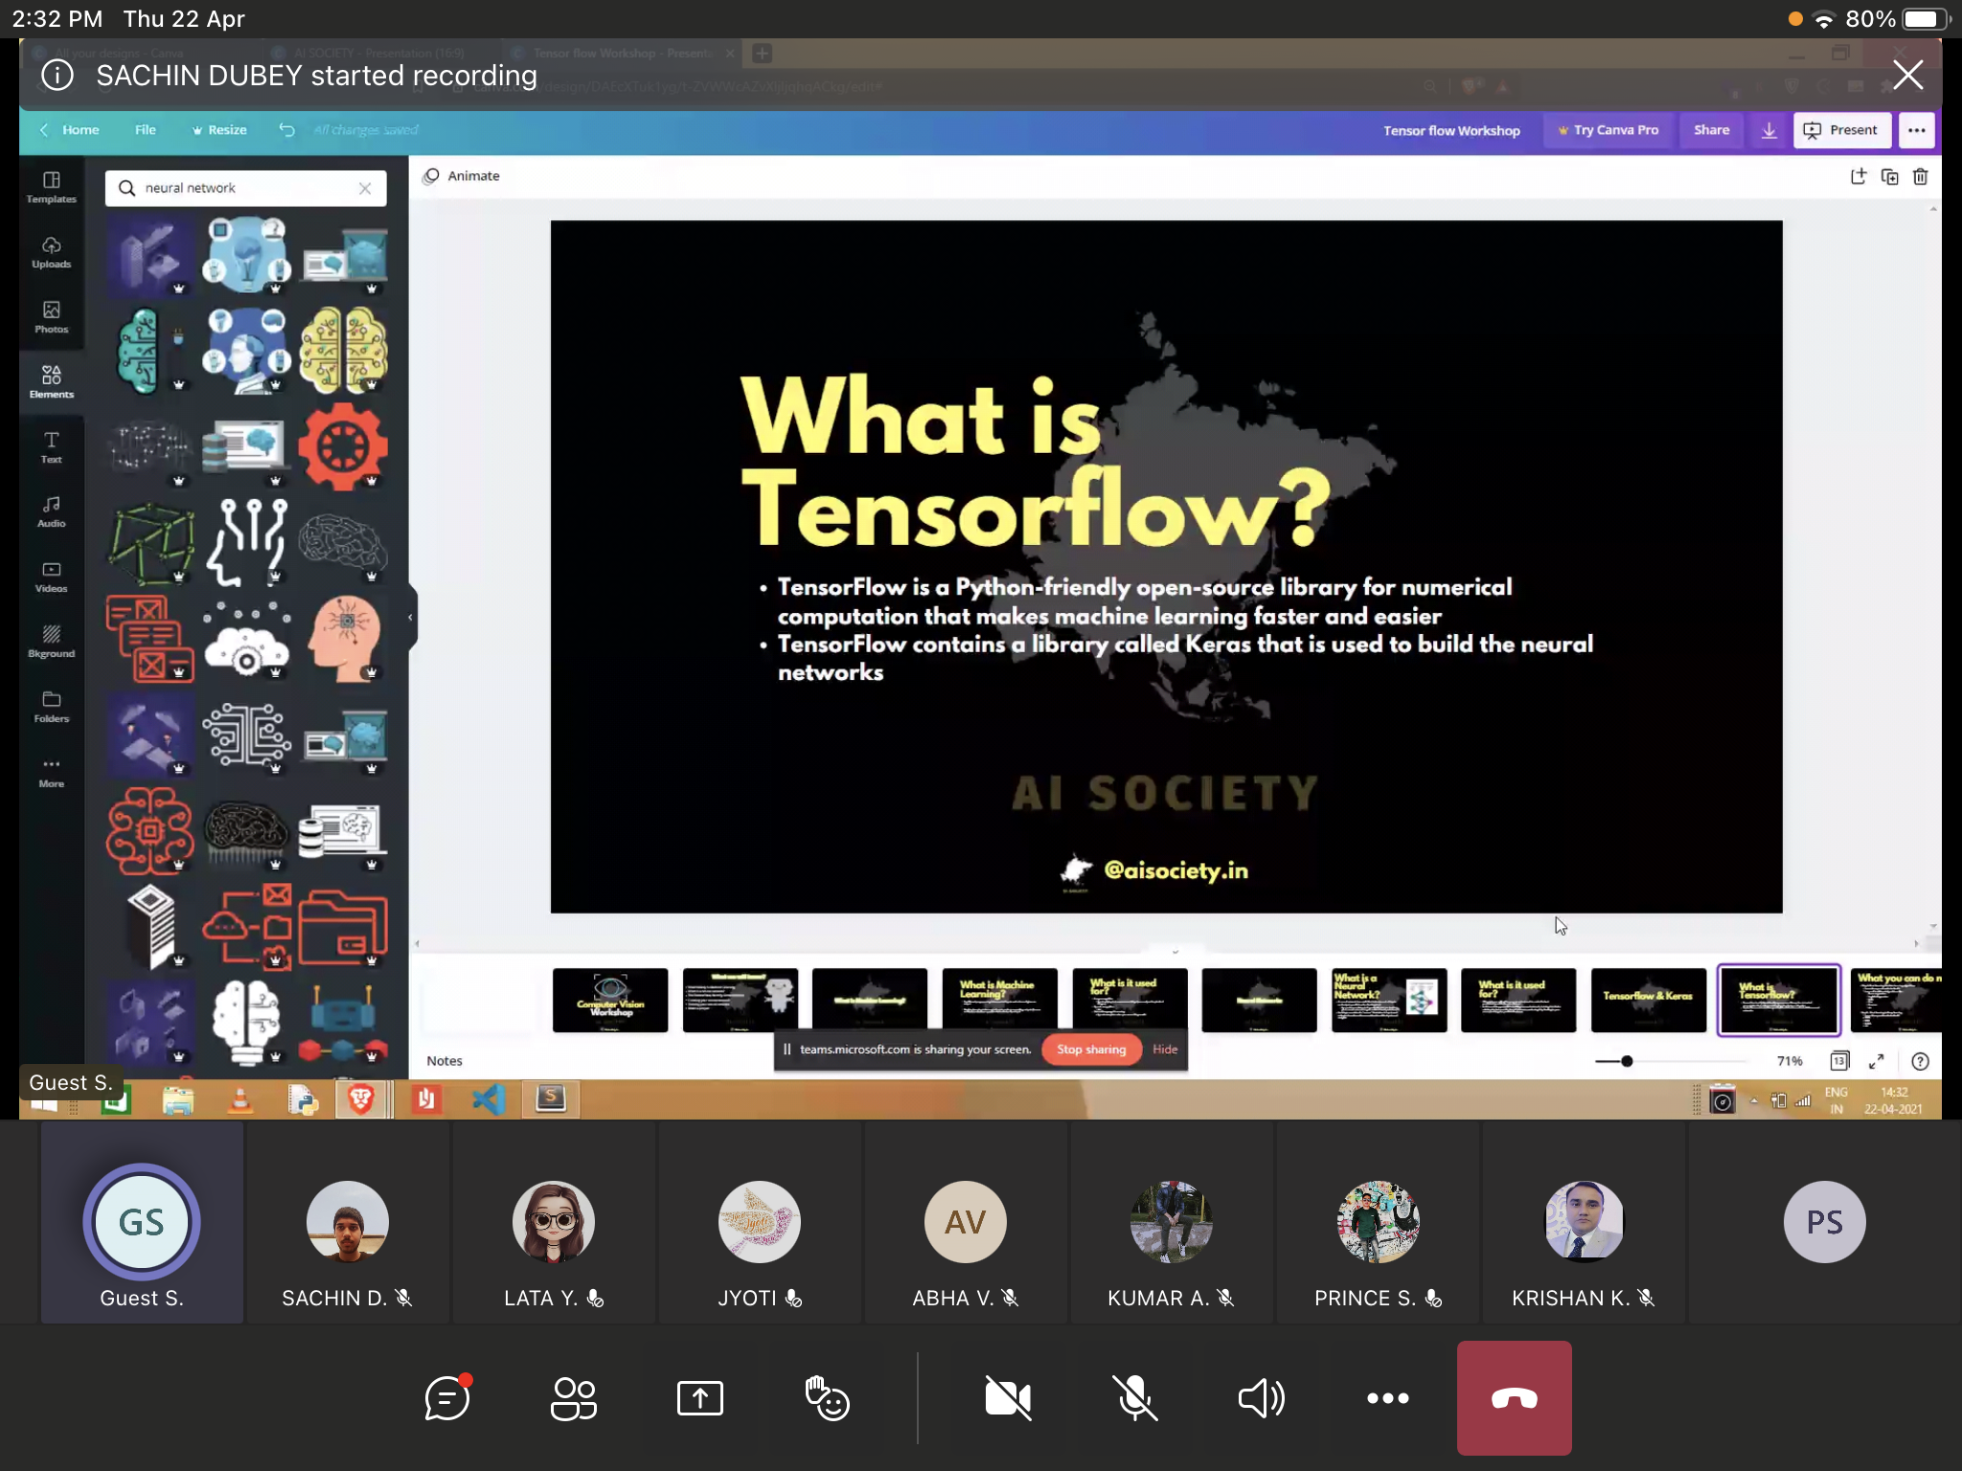The height and width of the screenshot is (1471, 1962).
Task: Click the Share button
Action: [1711, 130]
